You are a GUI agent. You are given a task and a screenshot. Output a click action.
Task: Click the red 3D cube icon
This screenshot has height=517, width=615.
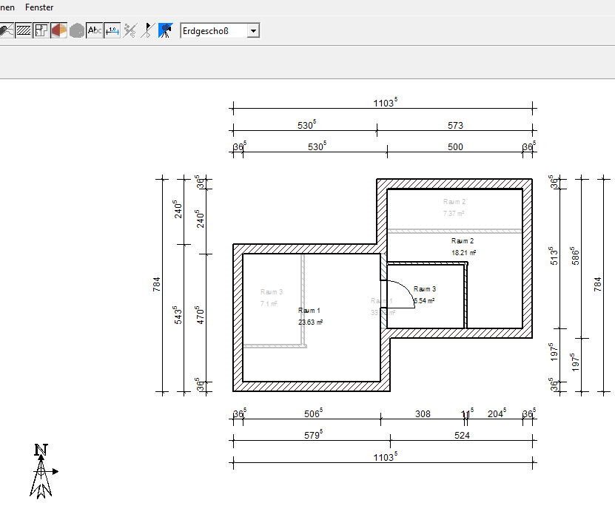click(59, 30)
